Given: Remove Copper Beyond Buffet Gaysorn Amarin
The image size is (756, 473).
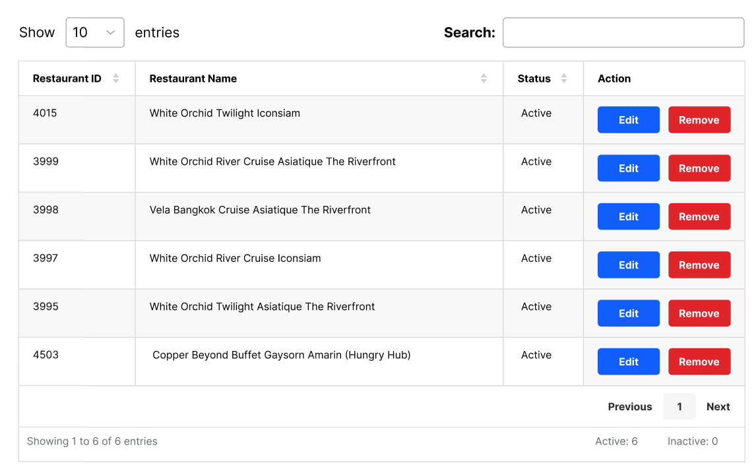Looking at the screenshot, I should (x=699, y=362).
